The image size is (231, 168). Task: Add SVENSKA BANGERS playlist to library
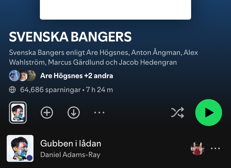click(47, 113)
